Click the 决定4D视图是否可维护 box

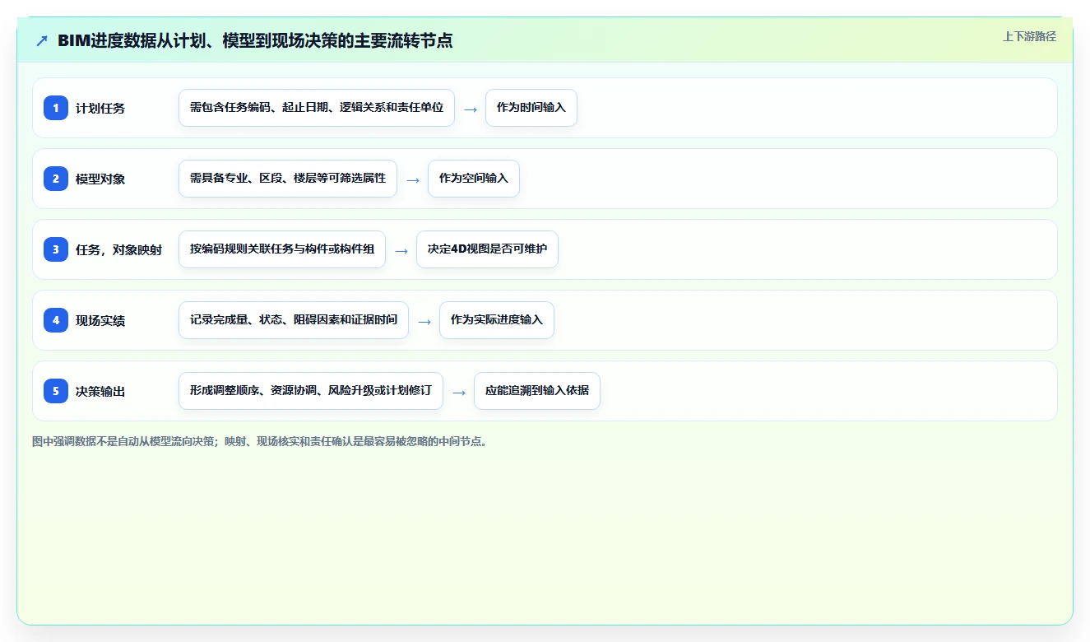coord(487,249)
